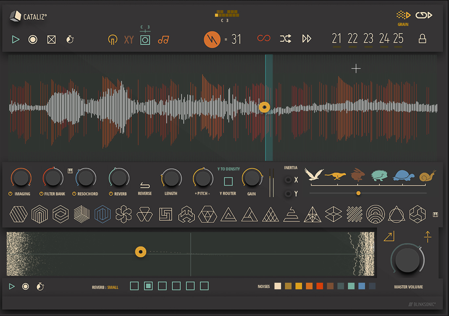This screenshot has width=449, height=316.
Task: Select the C3 sampler pad icon
Action: pyautogui.click(x=145, y=40)
